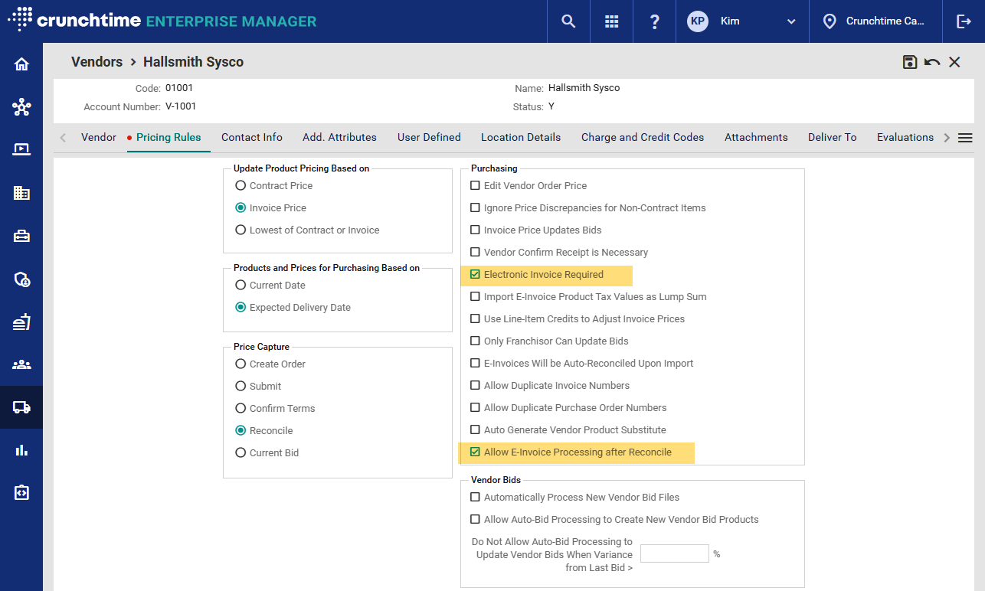The height and width of the screenshot is (591, 985).
Task: Open the search icon in top bar
Action: click(x=568, y=21)
